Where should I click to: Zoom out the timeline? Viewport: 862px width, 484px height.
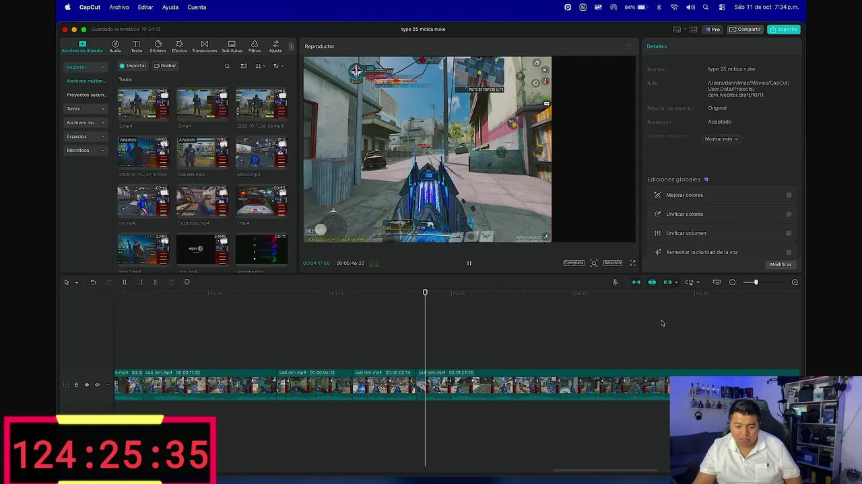click(733, 282)
